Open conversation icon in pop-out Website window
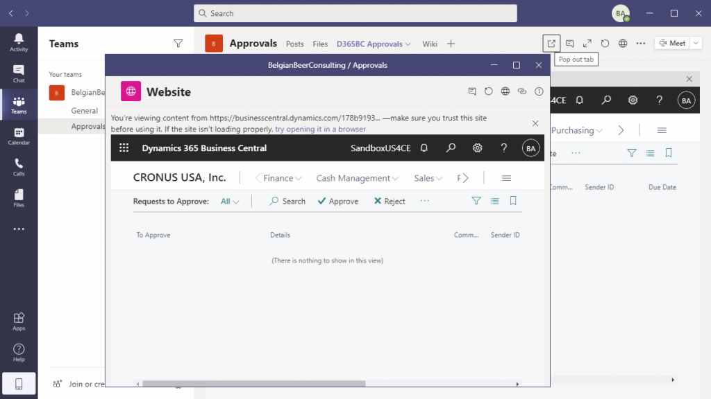This screenshot has width=711, height=399. click(x=472, y=91)
